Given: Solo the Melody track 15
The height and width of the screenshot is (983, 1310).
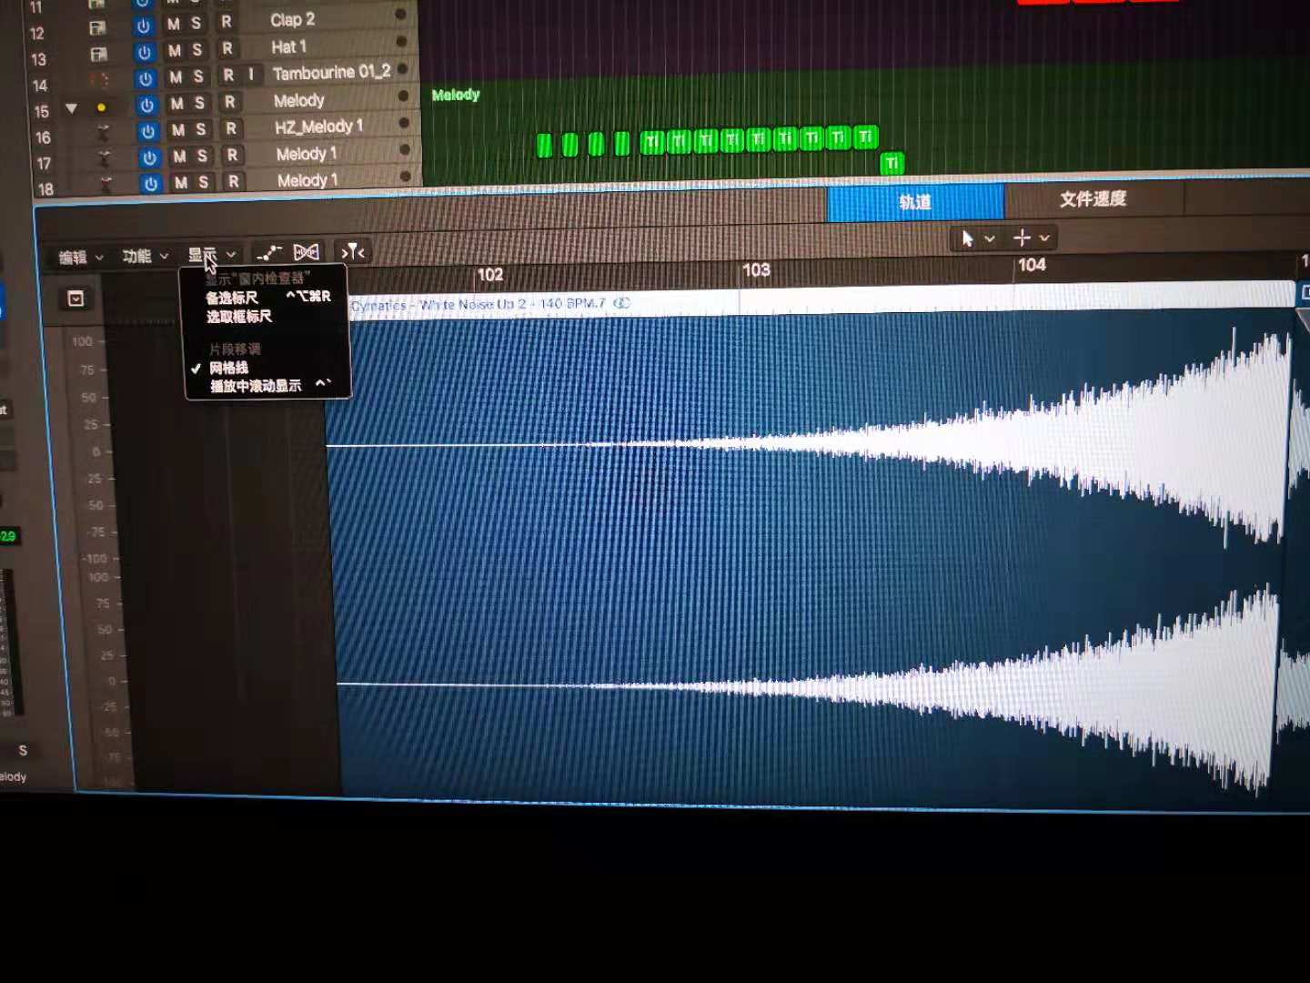Looking at the screenshot, I should (x=199, y=103).
